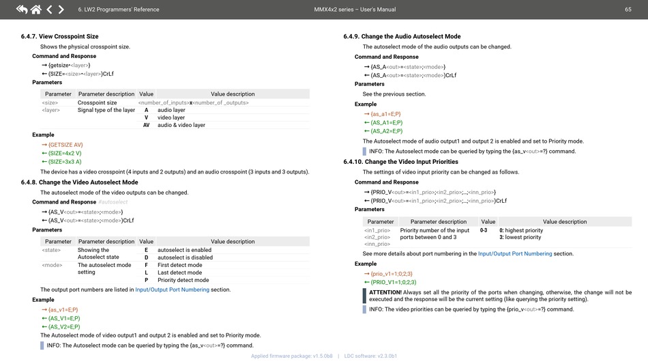Viewport: 648px width, 364px height.
Task: Advance to the next page arrow
Action: coord(61,10)
